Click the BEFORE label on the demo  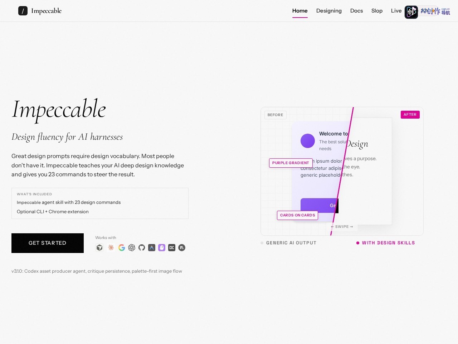tap(276, 115)
